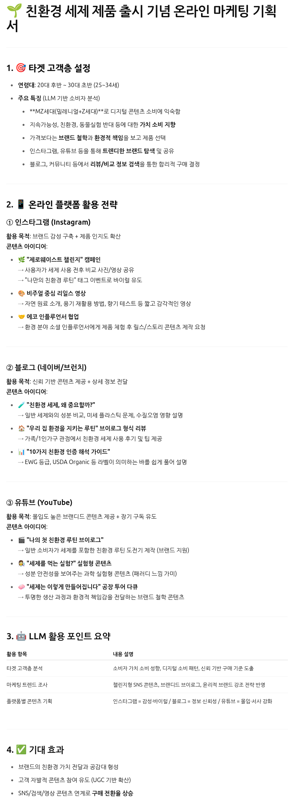Click the 마케팅 트렌드 조사 table row
293x804 pixels.
tap(147, 685)
